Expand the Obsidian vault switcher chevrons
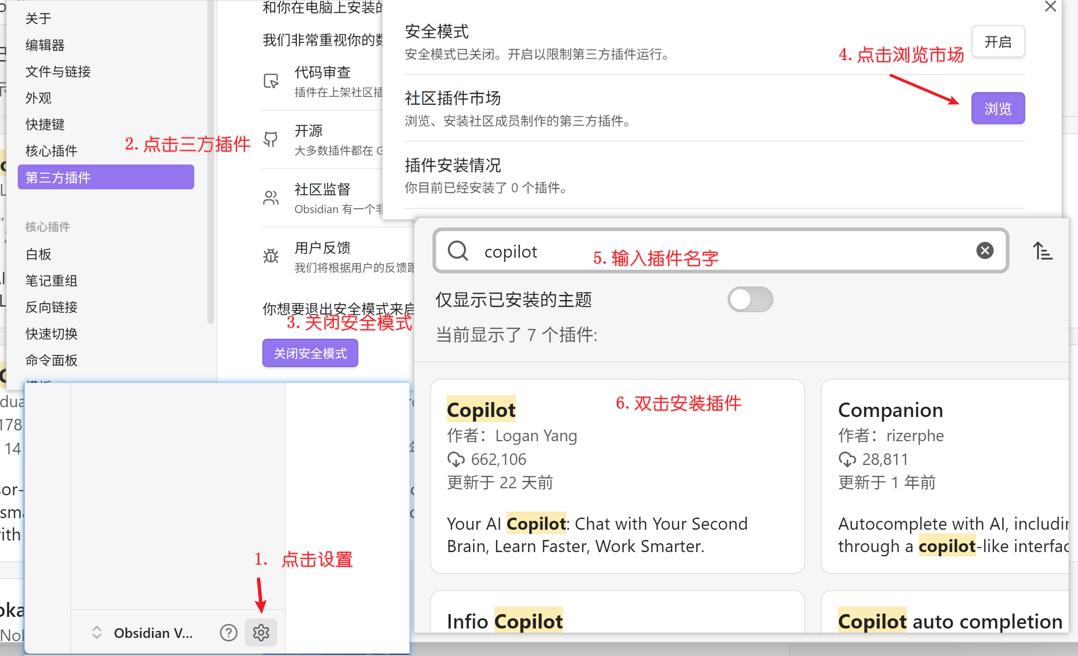Screen dimensions: 1078x656 96,632
